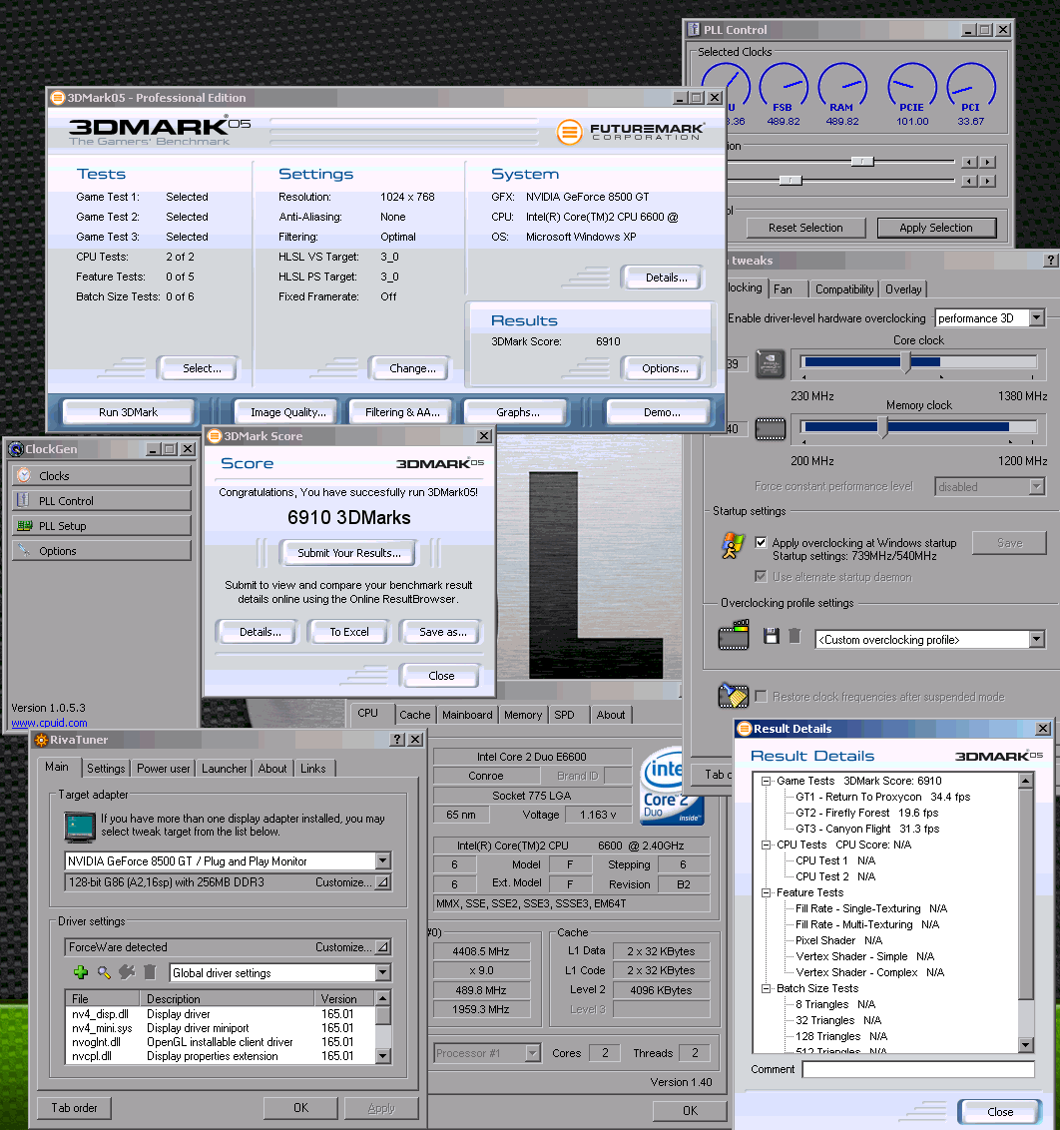The height and width of the screenshot is (1130, 1060).
Task: Click Apply Selection in PLL Control
Action: coord(936,228)
